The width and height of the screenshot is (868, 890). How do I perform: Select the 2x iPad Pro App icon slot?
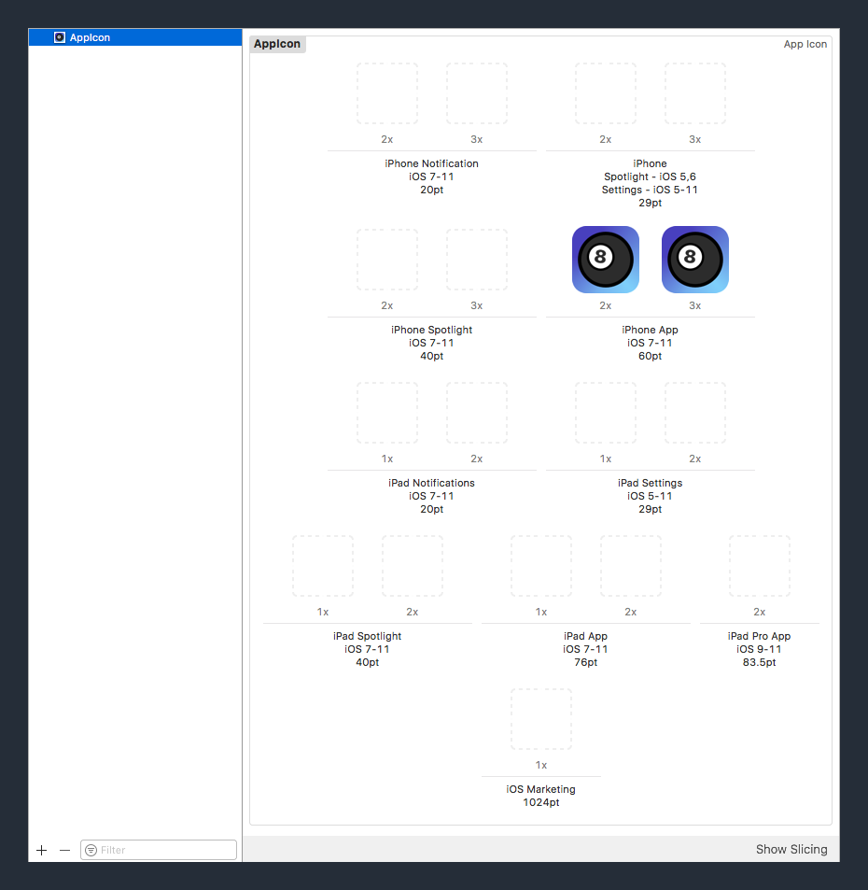click(758, 566)
